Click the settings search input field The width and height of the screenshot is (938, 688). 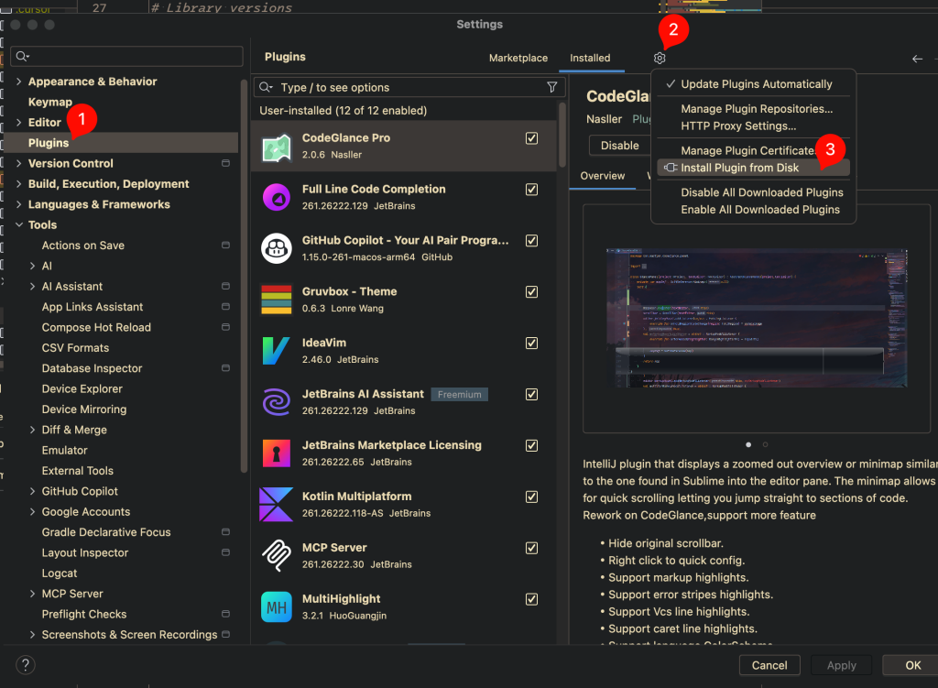(x=126, y=56)
